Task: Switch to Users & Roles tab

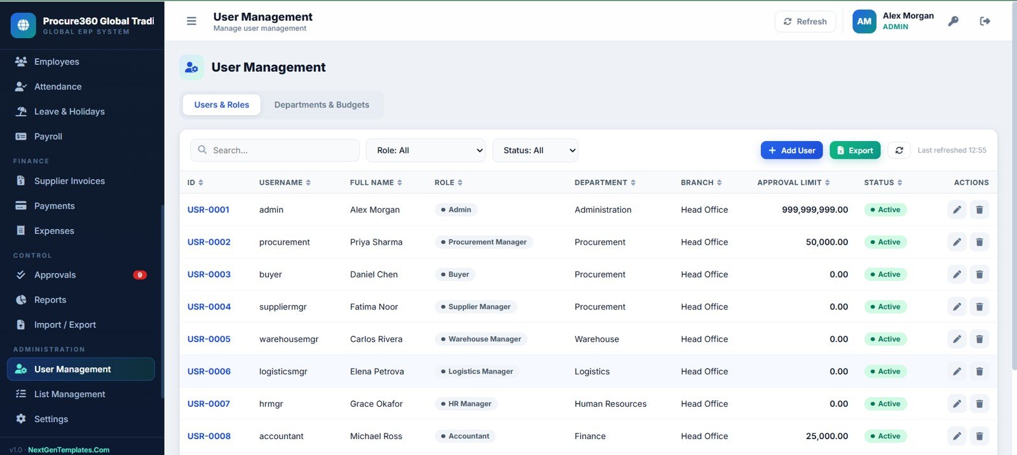Action: tap(222, 105)
